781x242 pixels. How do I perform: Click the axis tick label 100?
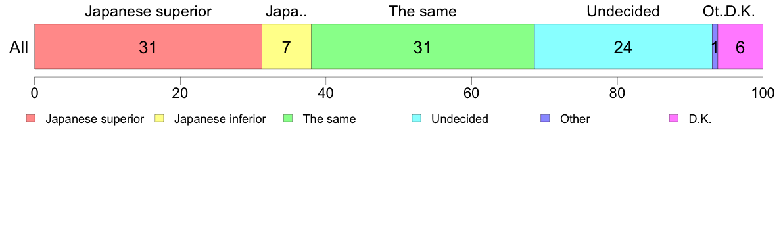(x=762, y=93)
